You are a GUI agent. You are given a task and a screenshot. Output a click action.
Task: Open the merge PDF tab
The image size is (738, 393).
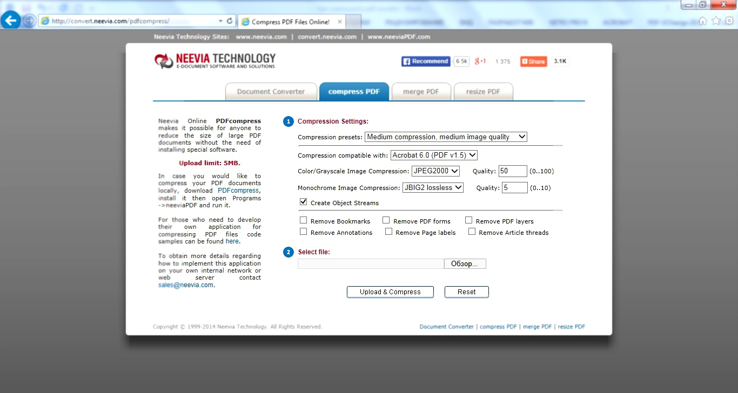point(421,91)
